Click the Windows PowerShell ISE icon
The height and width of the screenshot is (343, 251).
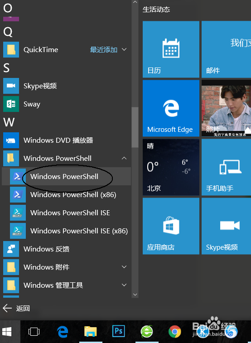(x=18, y=213)
